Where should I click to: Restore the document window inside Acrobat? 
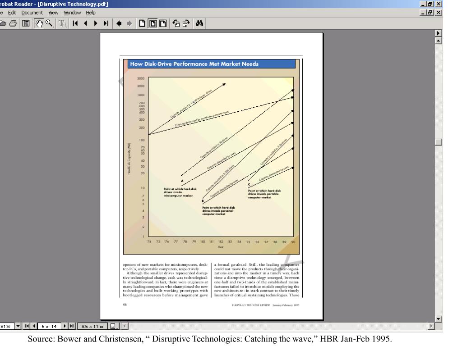coord(430,12)
